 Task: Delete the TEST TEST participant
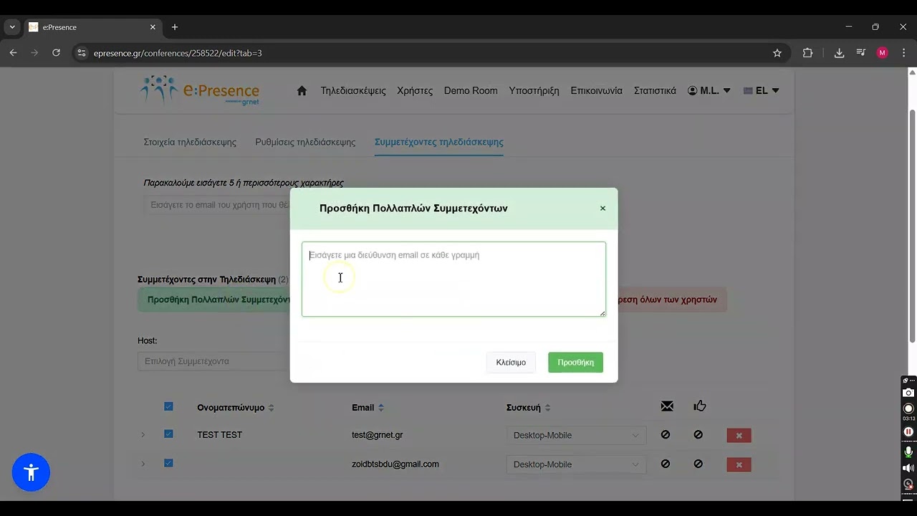pyautogui.click(x=739, y=435)
